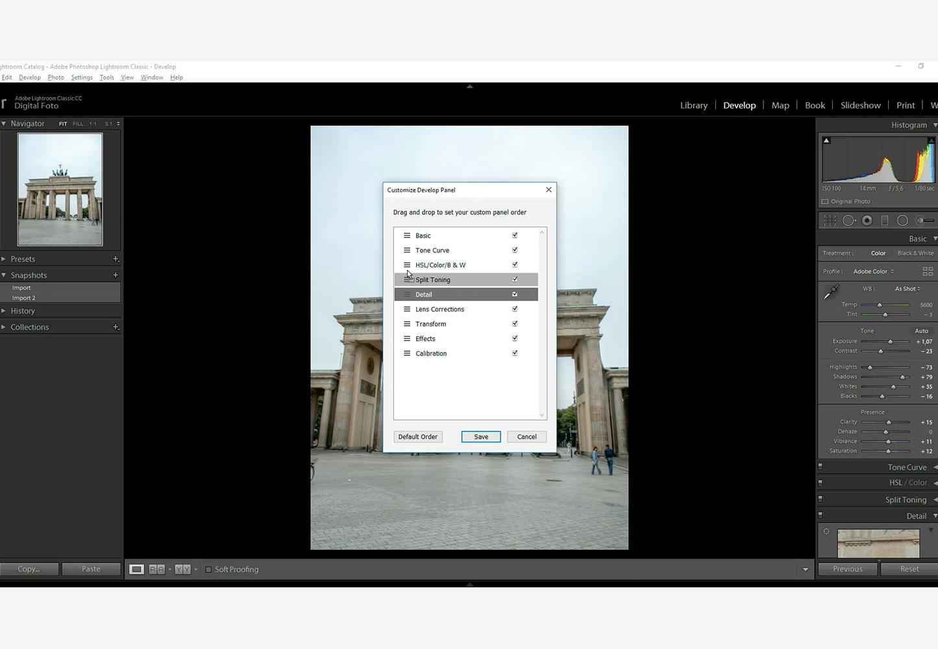Click the Previous button
This screenshot has width=938, height=649.
click(x=848, y=569)
